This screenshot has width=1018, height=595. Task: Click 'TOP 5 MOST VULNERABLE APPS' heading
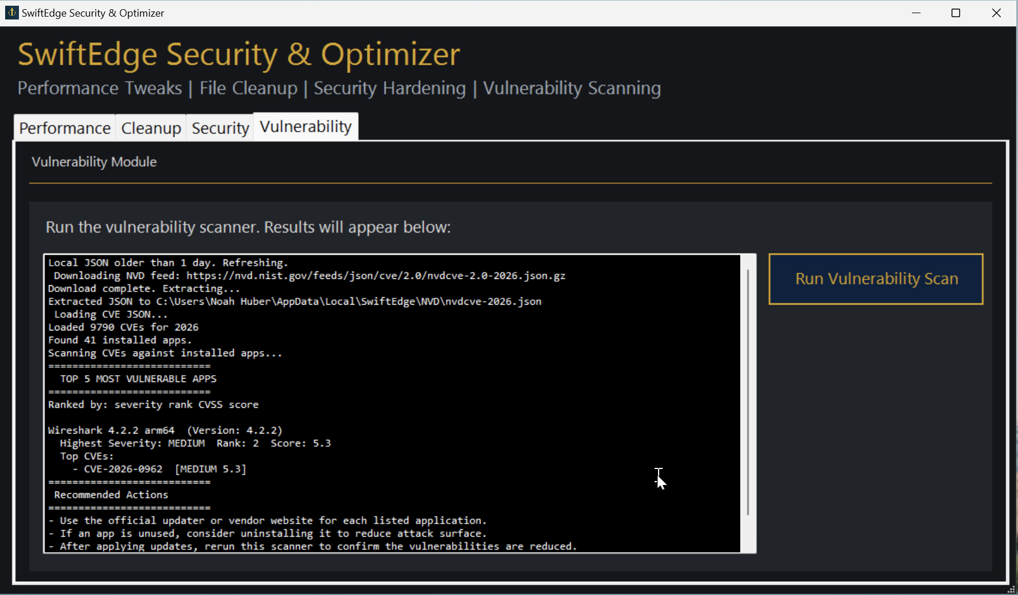(x=138, y=379)
